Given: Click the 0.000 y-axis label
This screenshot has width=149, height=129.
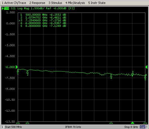Looking at the screenshot, I should pyautogui.click(x=10, y=23).
